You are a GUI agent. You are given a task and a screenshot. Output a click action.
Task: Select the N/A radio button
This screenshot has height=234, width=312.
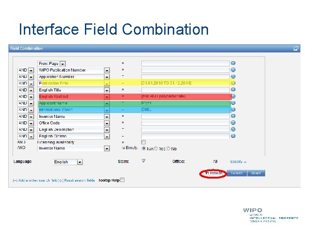pos(143,149)
